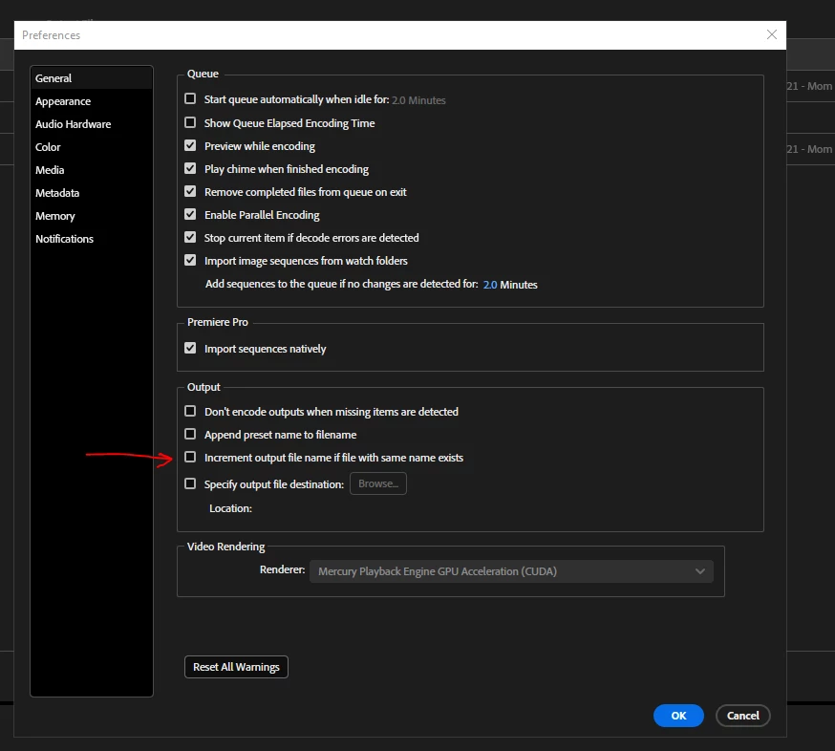Enable Increment output file name if file exists
The height and width of the screenshot is (751, 835).
tap(190, 457)
